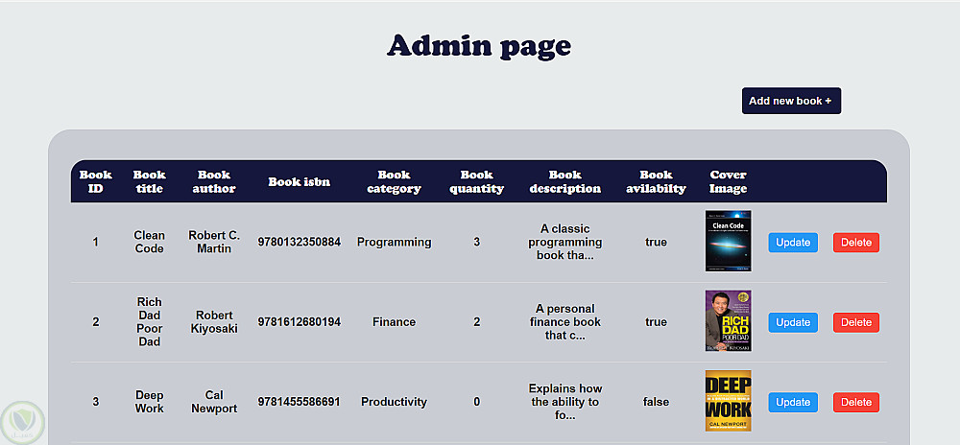Click the Add new book + button
Image resolution: width=960 pixels, height=445 pixels.
791,101
